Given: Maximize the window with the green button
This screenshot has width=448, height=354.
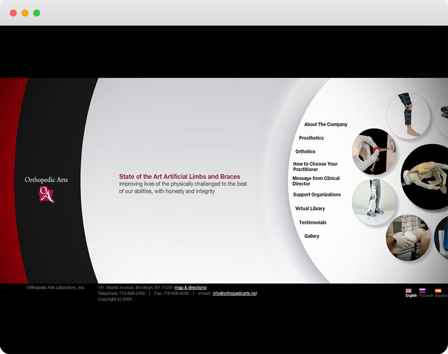Looking at the screenshot, I should tap(36, 13).
